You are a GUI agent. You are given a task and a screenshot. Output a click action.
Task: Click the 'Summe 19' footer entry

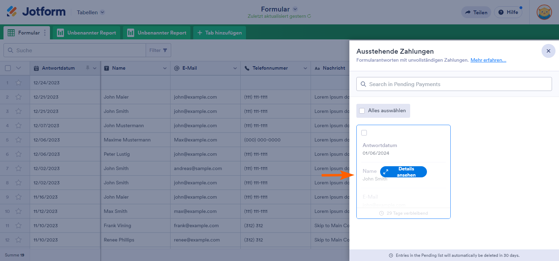click(x=15, y=255)
